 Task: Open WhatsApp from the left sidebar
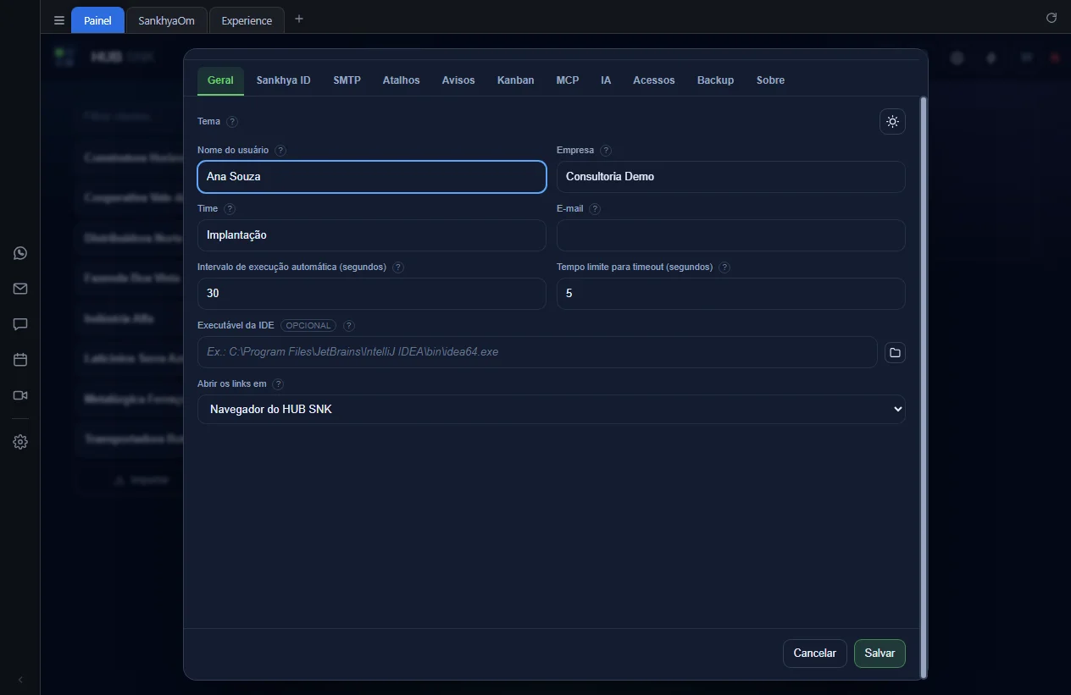[x=20, y=253]
